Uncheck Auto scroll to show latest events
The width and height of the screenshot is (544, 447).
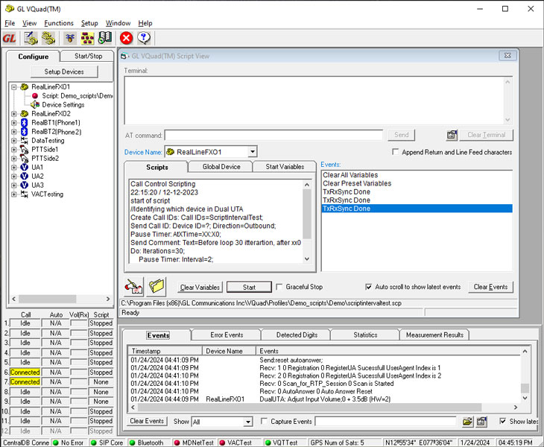368,287
